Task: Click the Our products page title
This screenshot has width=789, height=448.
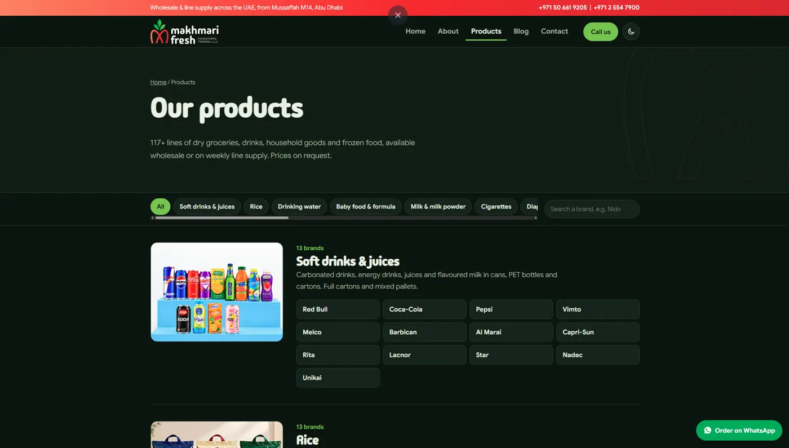Action: (227, 108)
